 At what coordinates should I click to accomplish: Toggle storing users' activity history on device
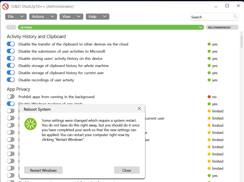[11, 58]
